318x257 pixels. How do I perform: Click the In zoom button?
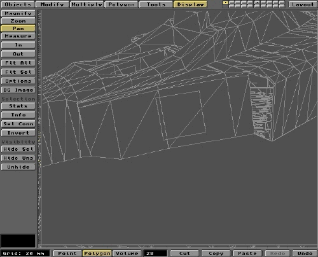pos(18,45)
